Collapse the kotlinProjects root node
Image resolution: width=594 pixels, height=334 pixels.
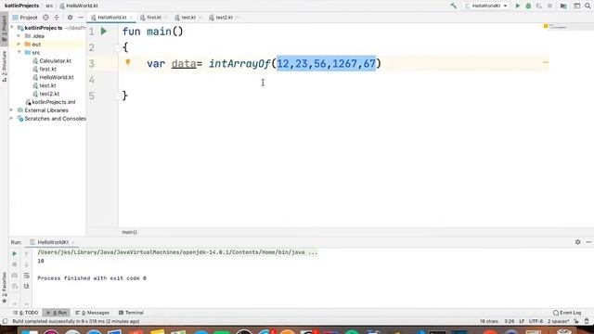(12, 28)
